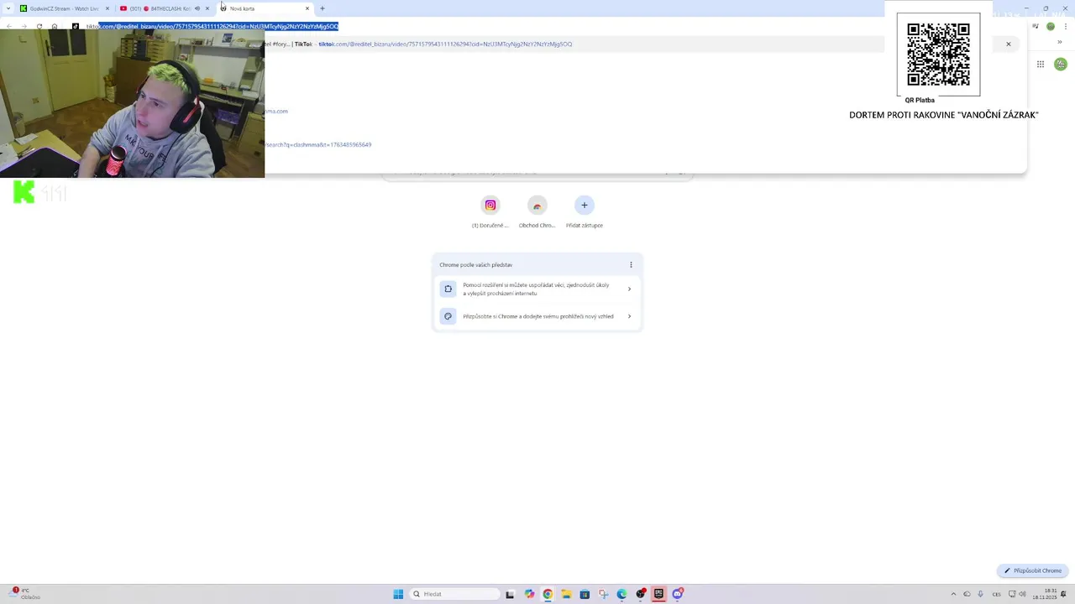Close the B4THECLASH YouTube tab
This screenshot has height=604, width=1075.
pyautogui.click(x=207, y=8)
